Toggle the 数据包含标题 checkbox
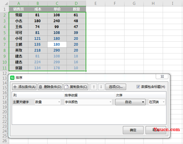 138,87
